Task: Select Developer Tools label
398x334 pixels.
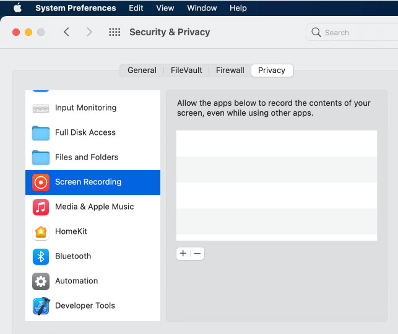Action: tap(85, 306)
